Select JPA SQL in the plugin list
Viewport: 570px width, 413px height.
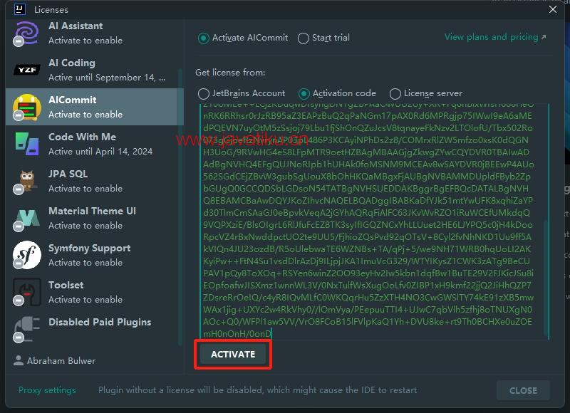pos(95,182)
